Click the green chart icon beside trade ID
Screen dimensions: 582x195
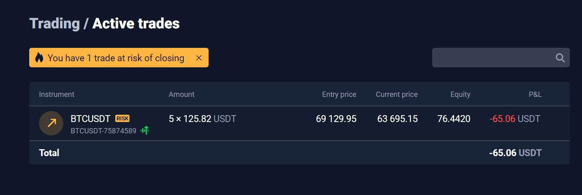145,131
